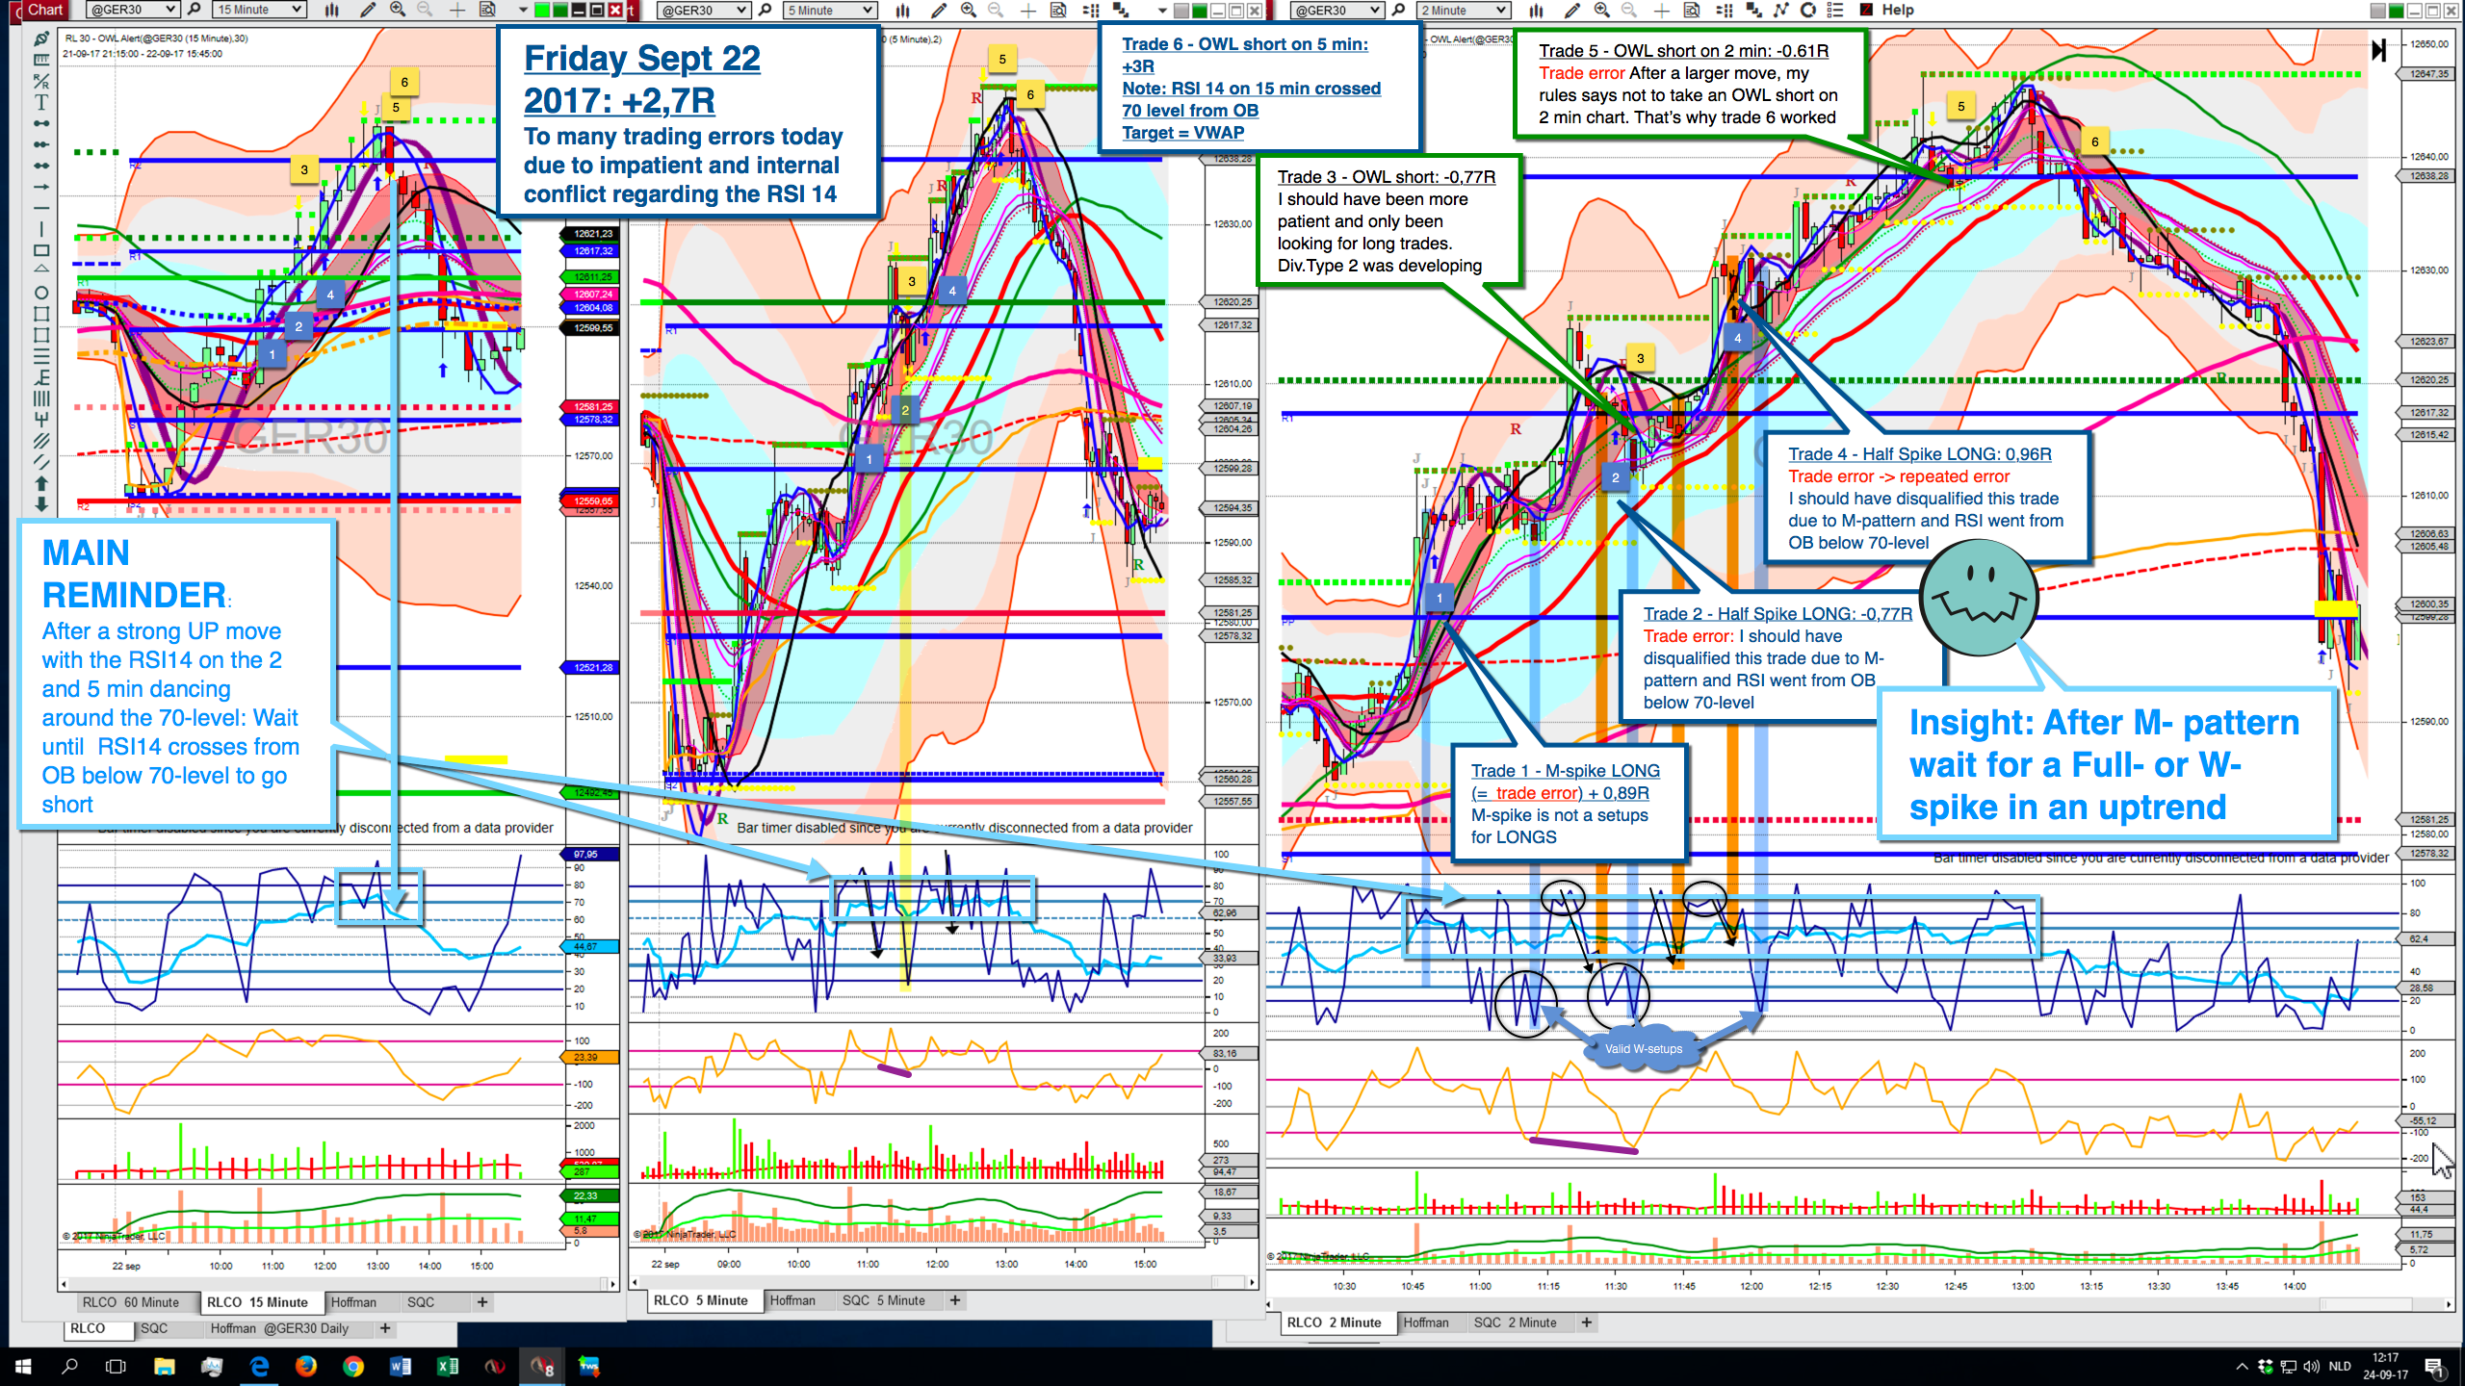2465x1386 pixels.
Task: Open Google Chrome from the taskbar
Action: pyautogui.click(x=352, y=1367)
